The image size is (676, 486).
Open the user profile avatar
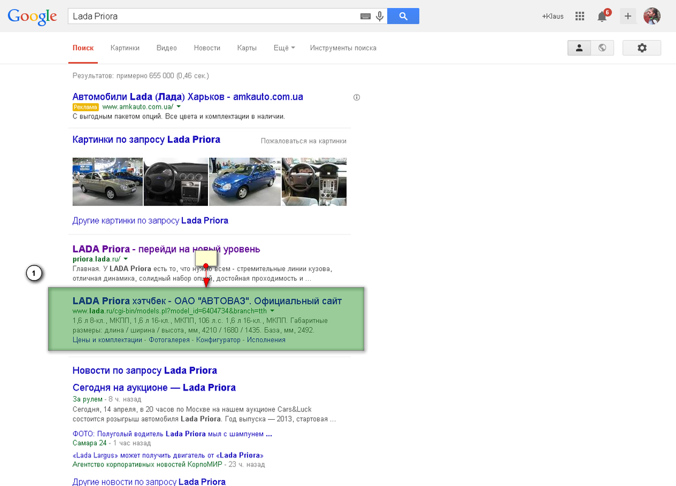tap(652, 16)
